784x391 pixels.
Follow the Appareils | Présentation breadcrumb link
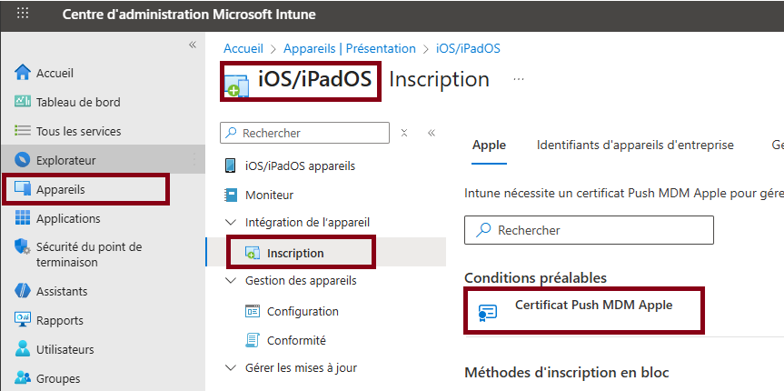tap(350, 48)
